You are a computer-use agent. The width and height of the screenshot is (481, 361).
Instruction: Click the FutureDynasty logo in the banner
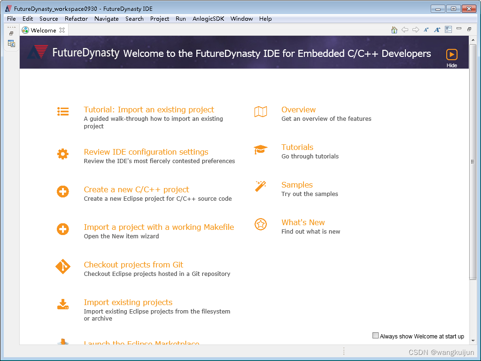point(38,52)
